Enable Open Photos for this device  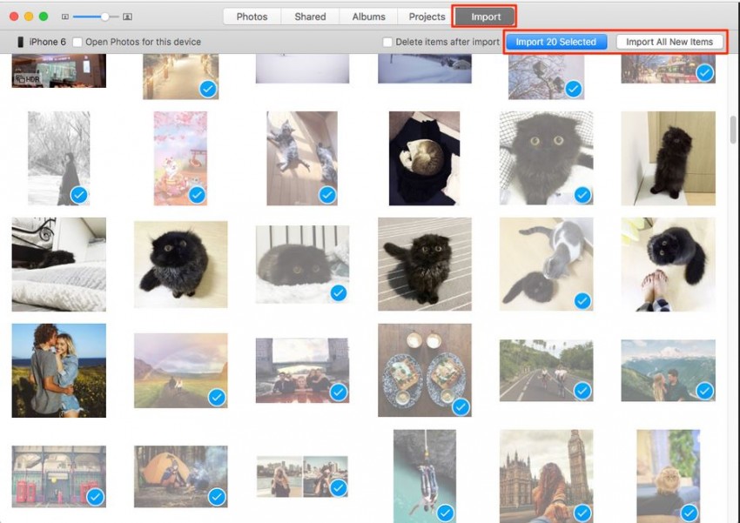77,42
